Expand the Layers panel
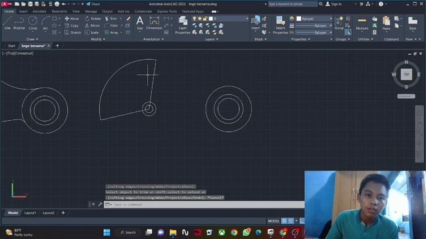426x239 pixels. [x=212, y=39]
